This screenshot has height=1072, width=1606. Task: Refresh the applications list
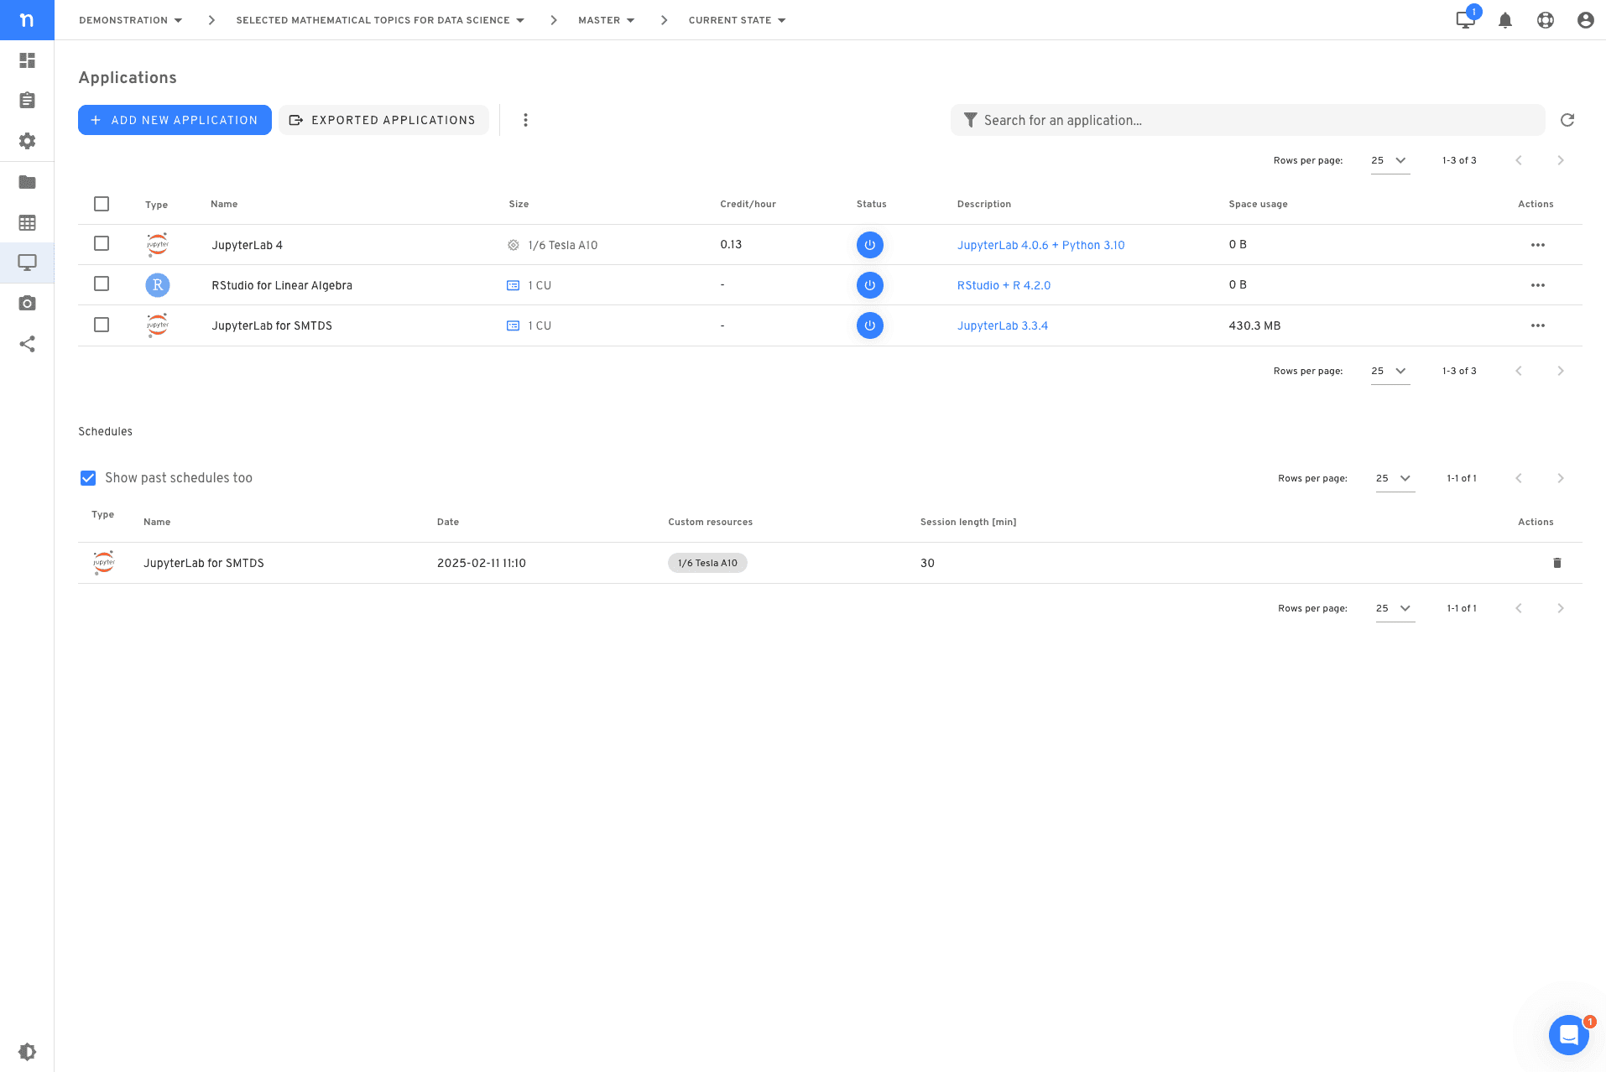(x=1567, y=120)
